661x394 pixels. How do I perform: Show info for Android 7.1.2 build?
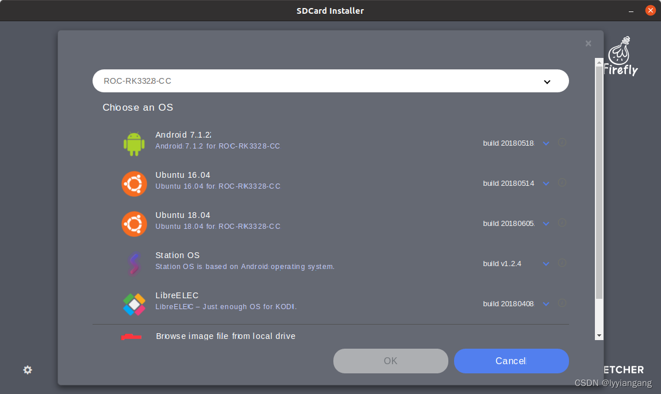point(562,143)
